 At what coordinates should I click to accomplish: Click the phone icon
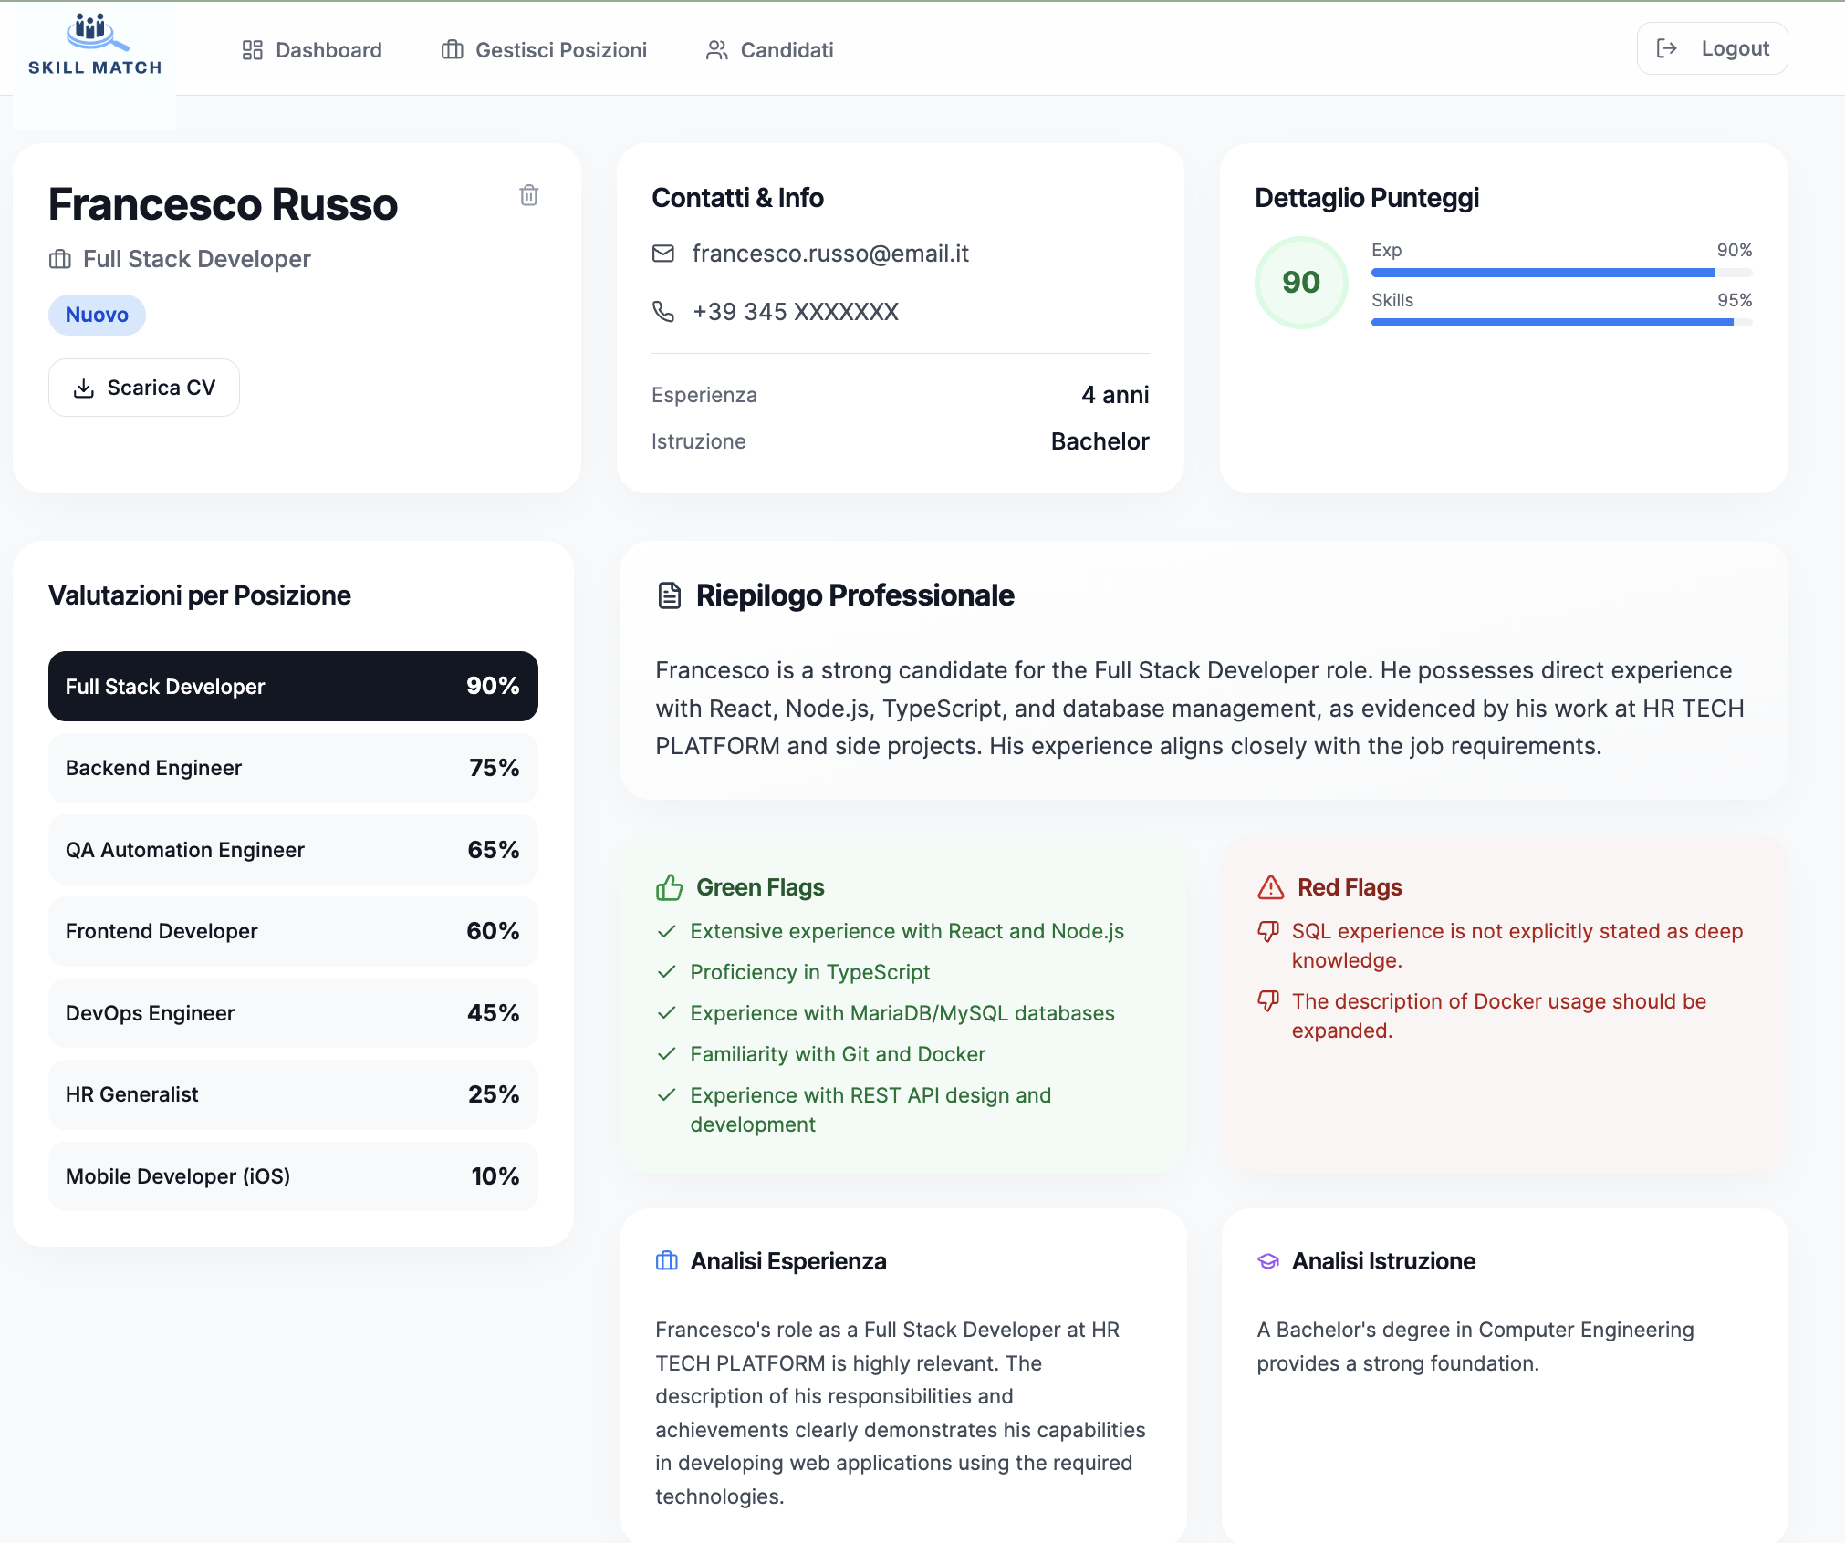click(x=663, y=312)
